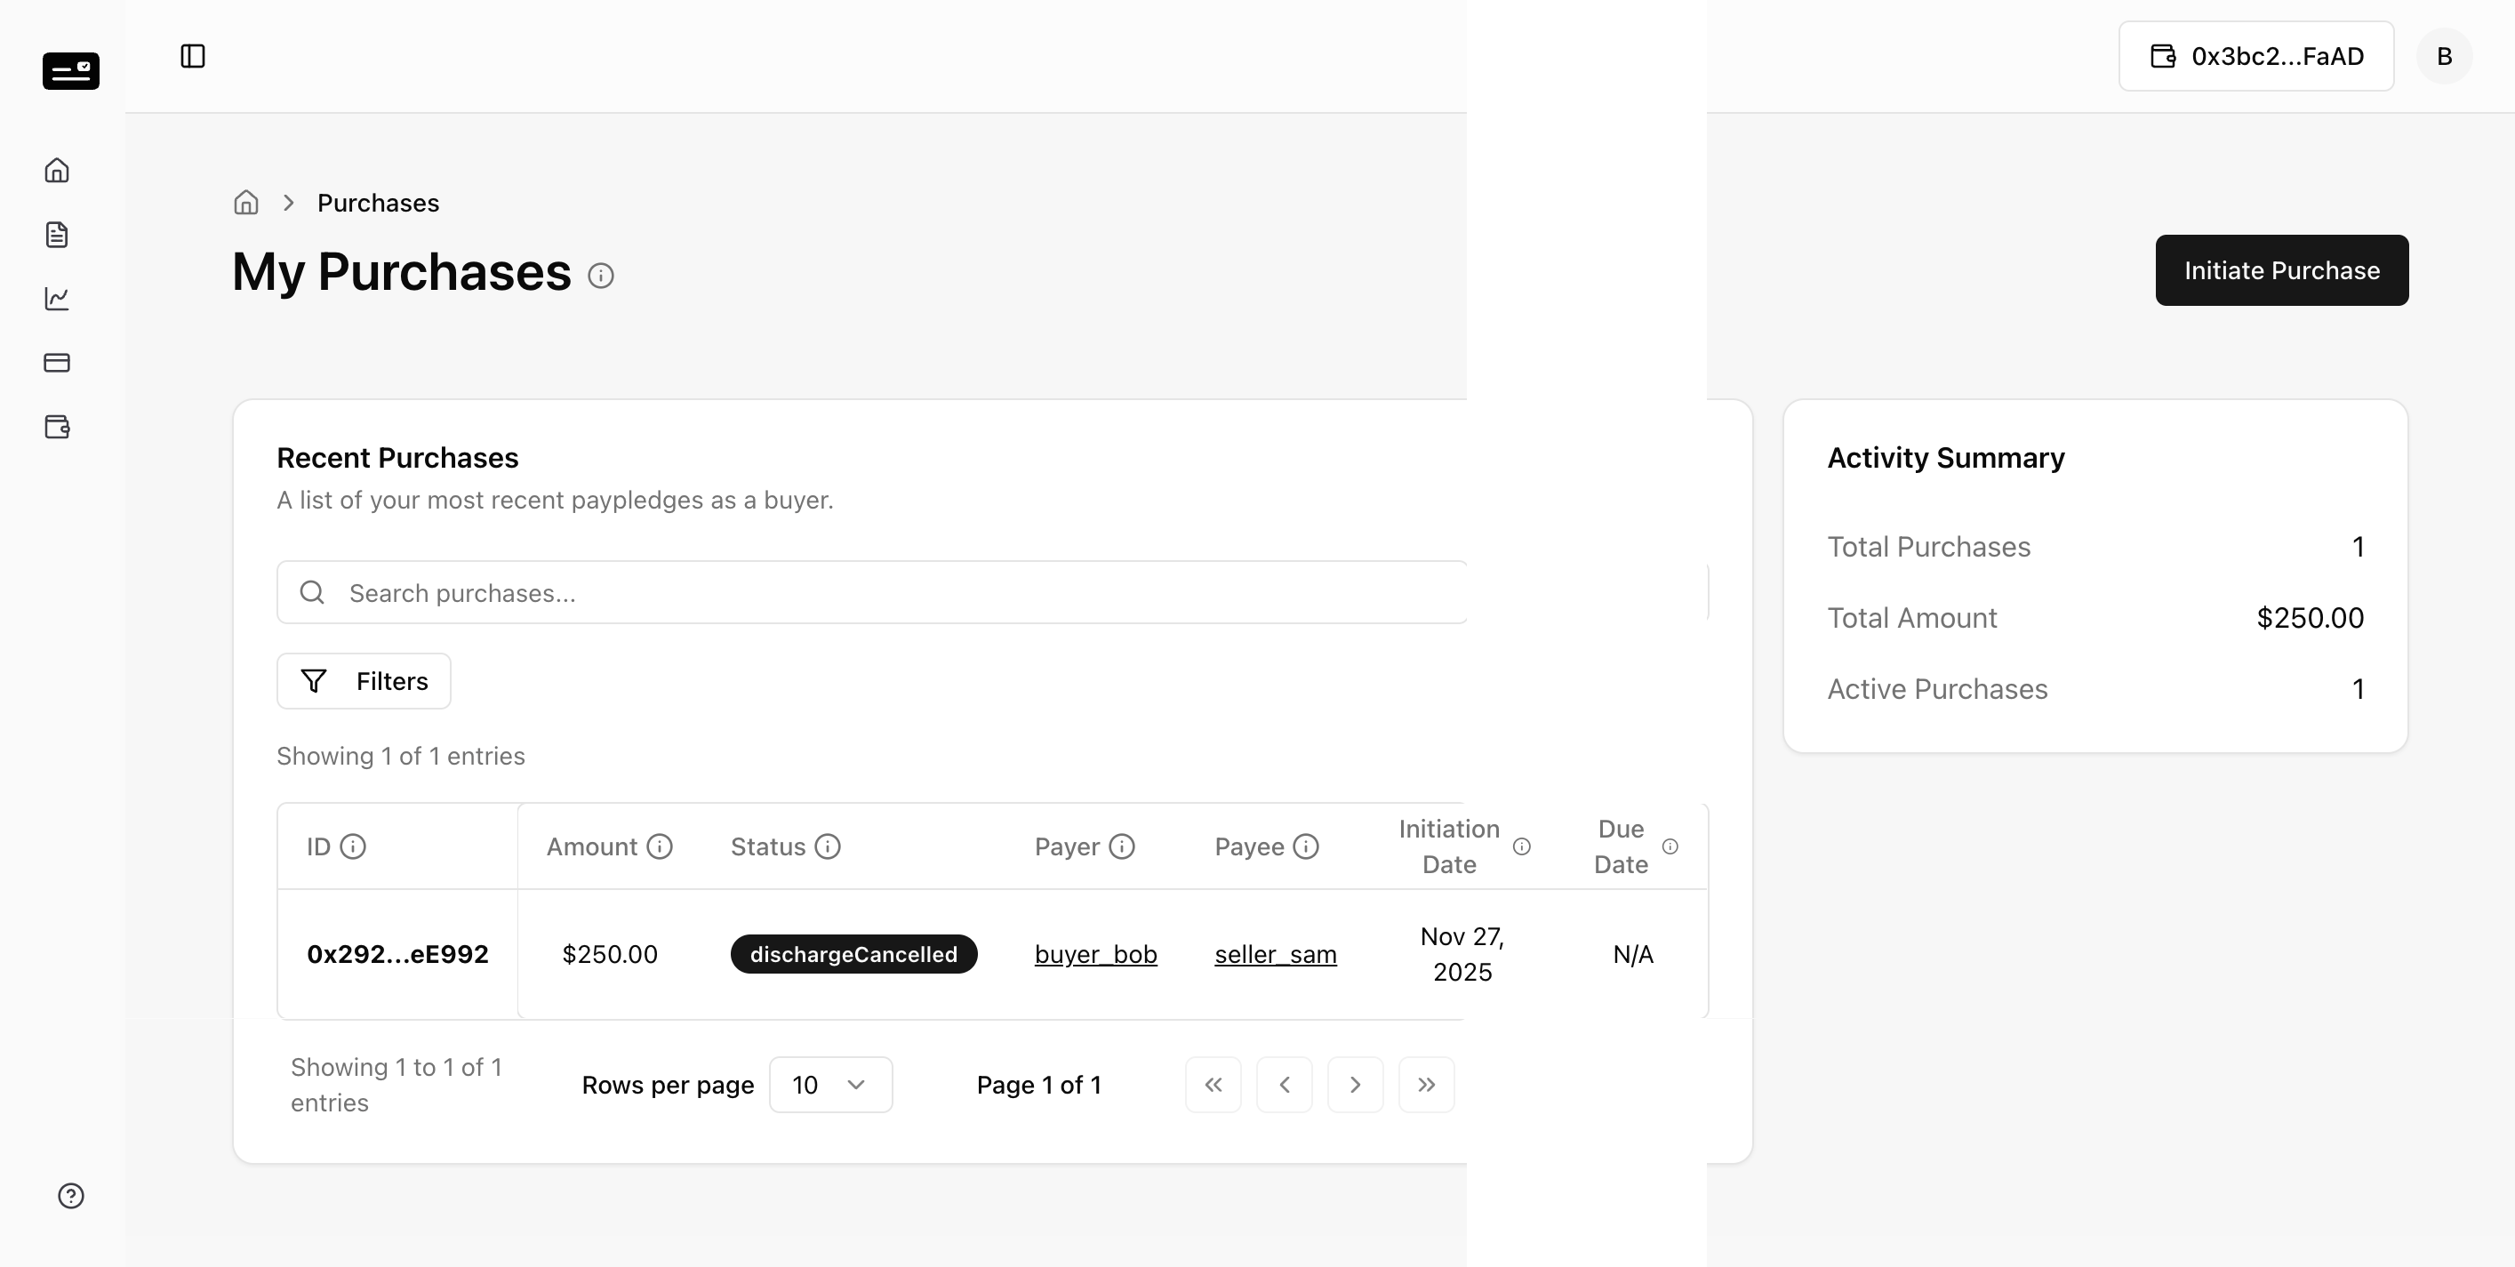2515x1267 pixels.
Task: Click the Total Purchases summary row
Action: (x=2095, y=547)
